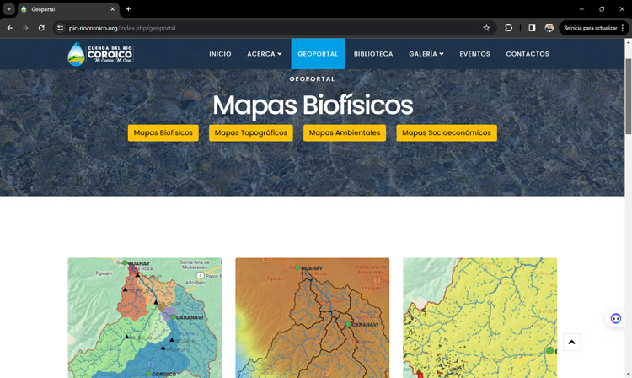Image resolution: width=632 pixels, height=378 pixels.
Task: Open the browser extensions puzzle icon
Action: pos(509,28)
